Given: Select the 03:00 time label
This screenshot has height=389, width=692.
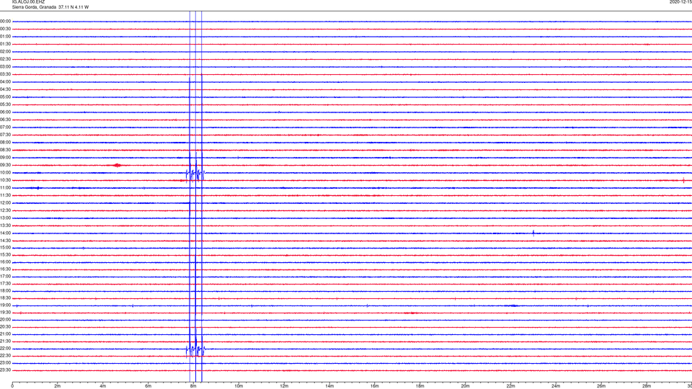Looking at the screenshot, I should click(x=5, y=66).
